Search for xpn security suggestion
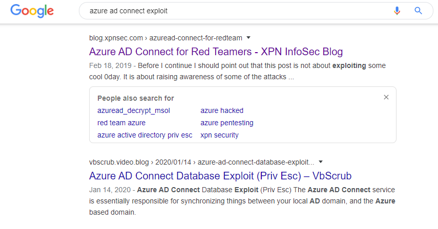The image size is (438, 229). click(219, 135)
